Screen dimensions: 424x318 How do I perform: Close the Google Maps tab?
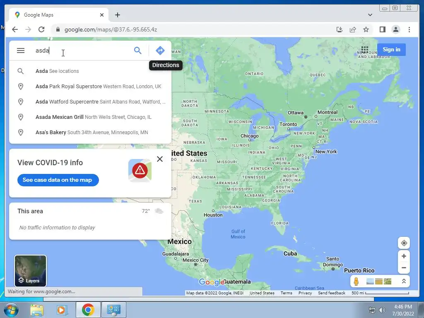(102, 15)
